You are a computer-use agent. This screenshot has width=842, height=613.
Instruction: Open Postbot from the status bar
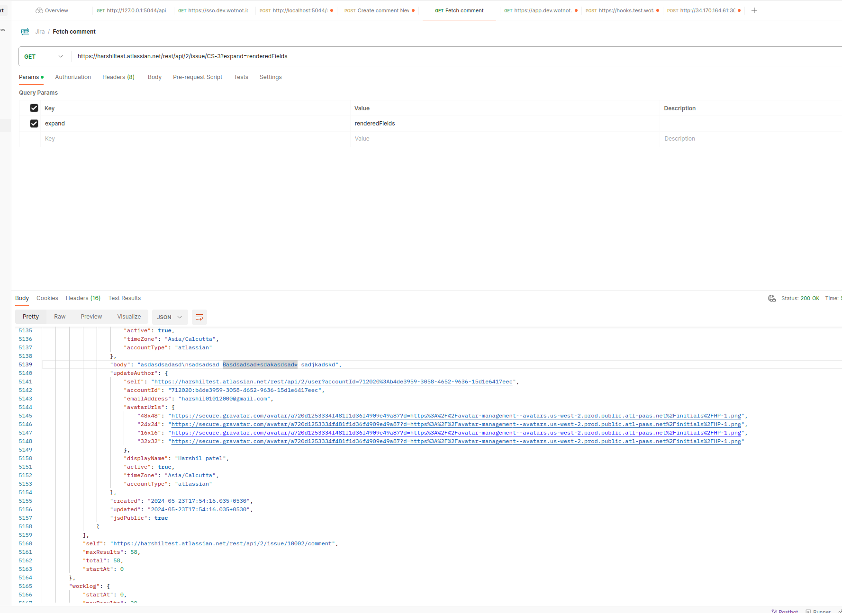pyautogui.click(x=785, y=611)
